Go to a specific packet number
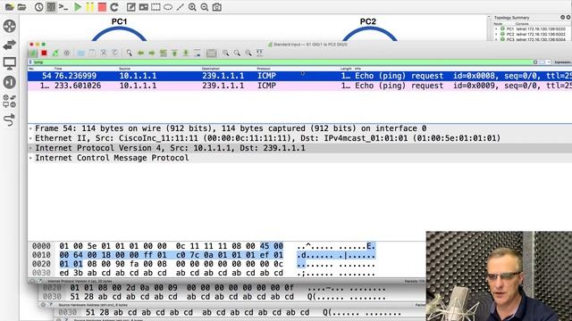This screenshot has width=572, height=321. [x=163, y=53]
